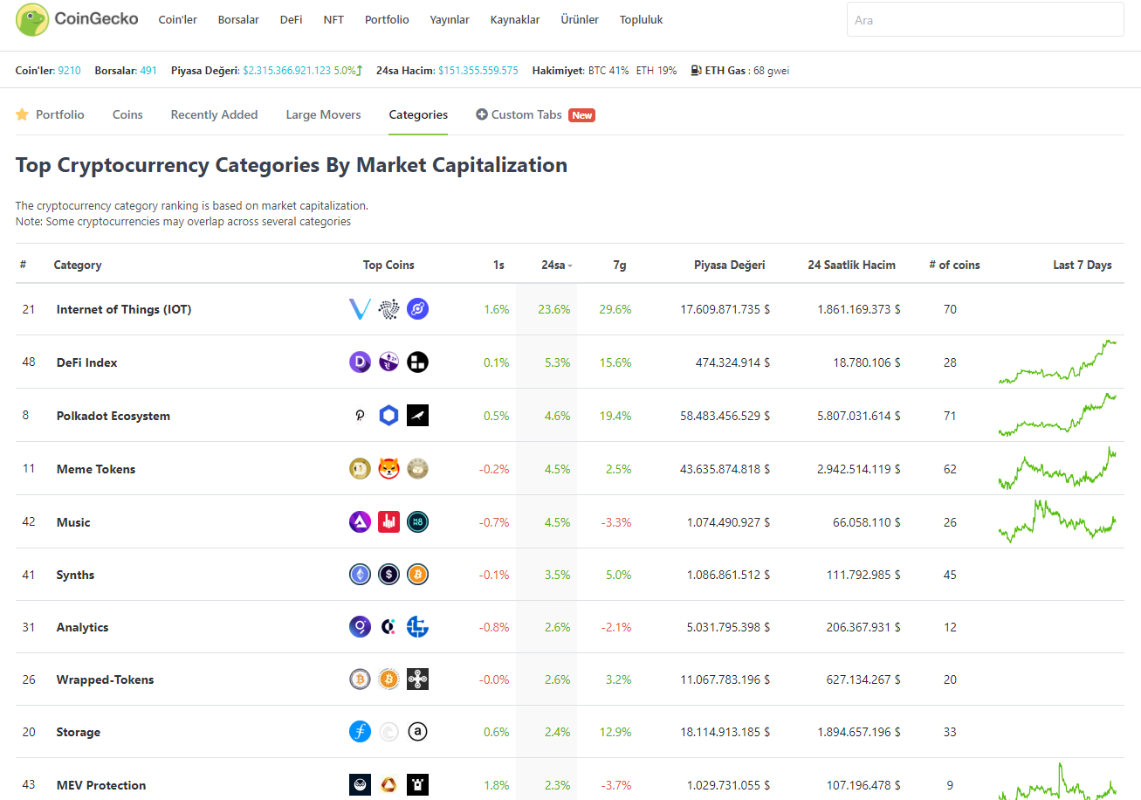Open the Borsalar navigation menu

pos(238,19)
